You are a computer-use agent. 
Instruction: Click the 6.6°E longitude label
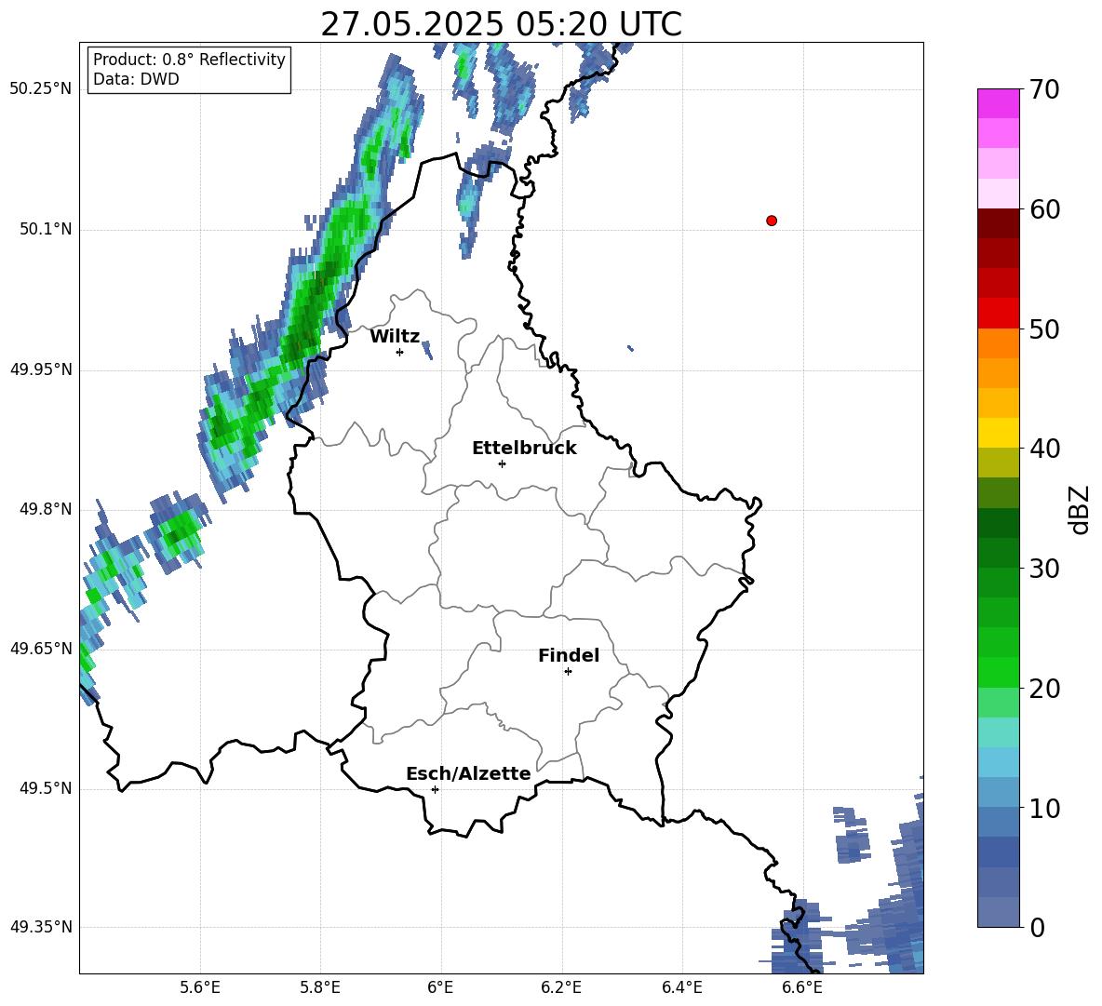(802, 987)
